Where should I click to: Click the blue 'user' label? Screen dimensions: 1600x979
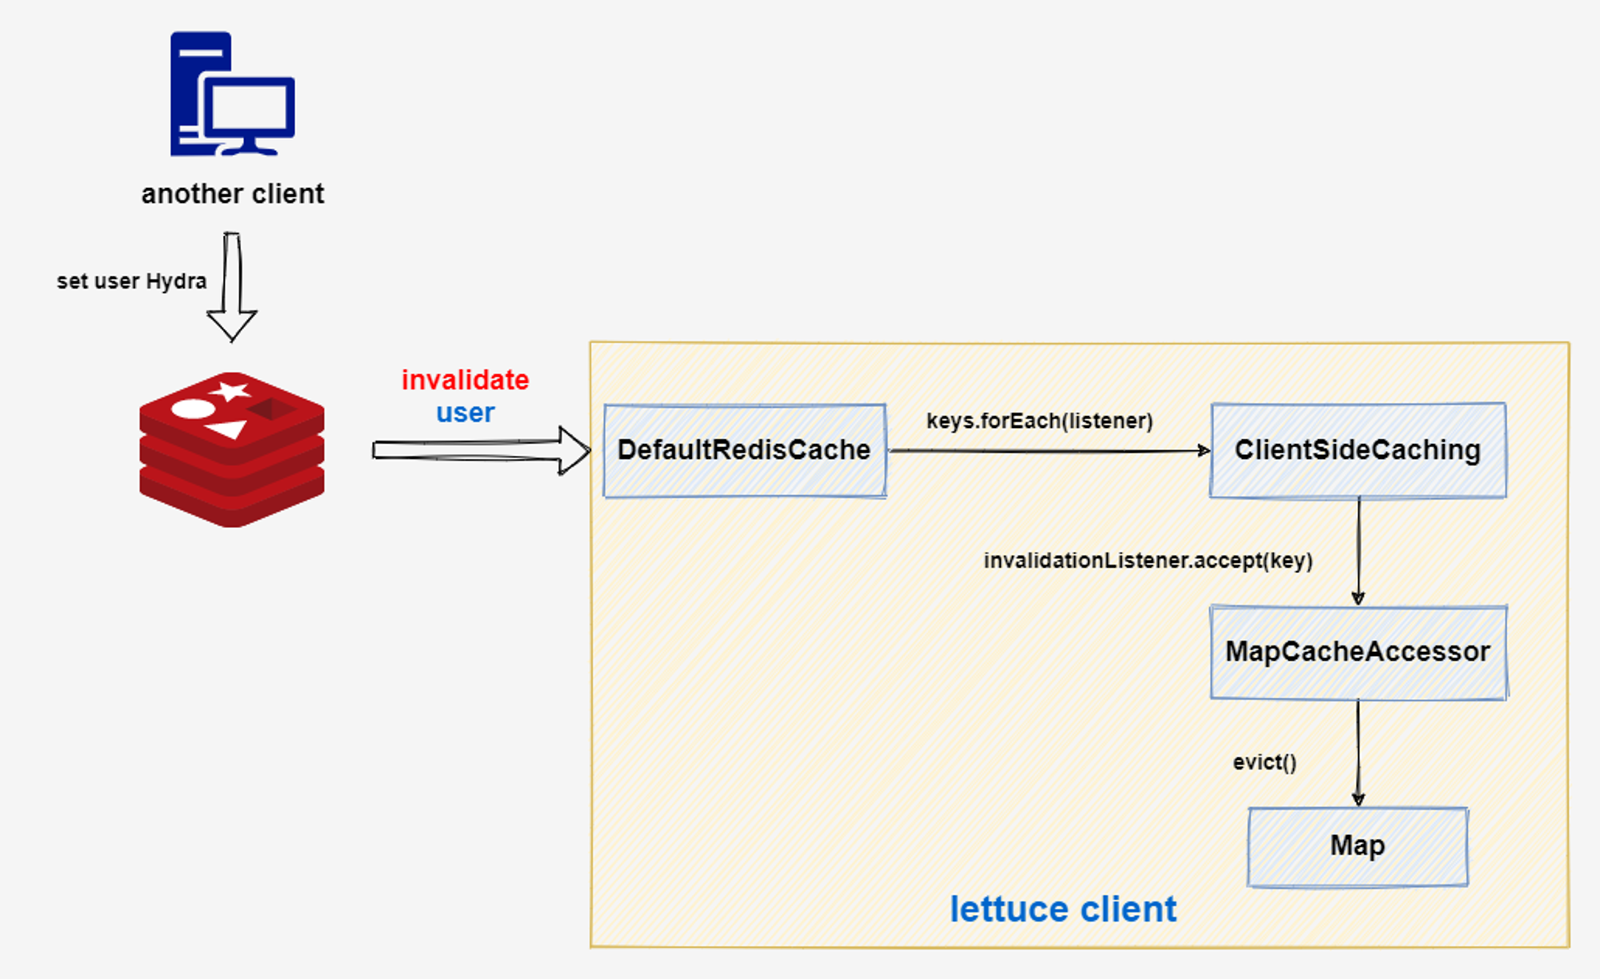[465, 413]
